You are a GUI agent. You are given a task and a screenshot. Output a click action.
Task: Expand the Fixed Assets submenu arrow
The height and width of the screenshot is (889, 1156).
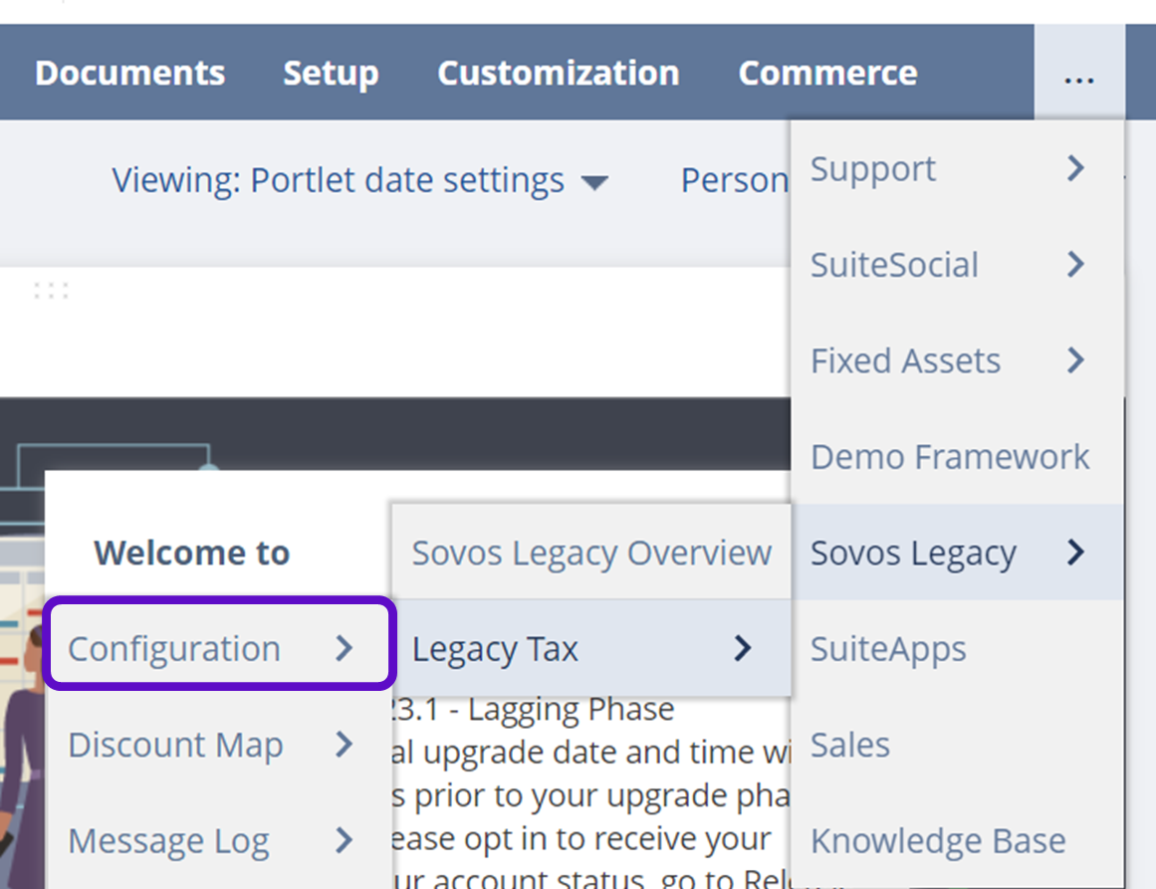coord(1075,360)
